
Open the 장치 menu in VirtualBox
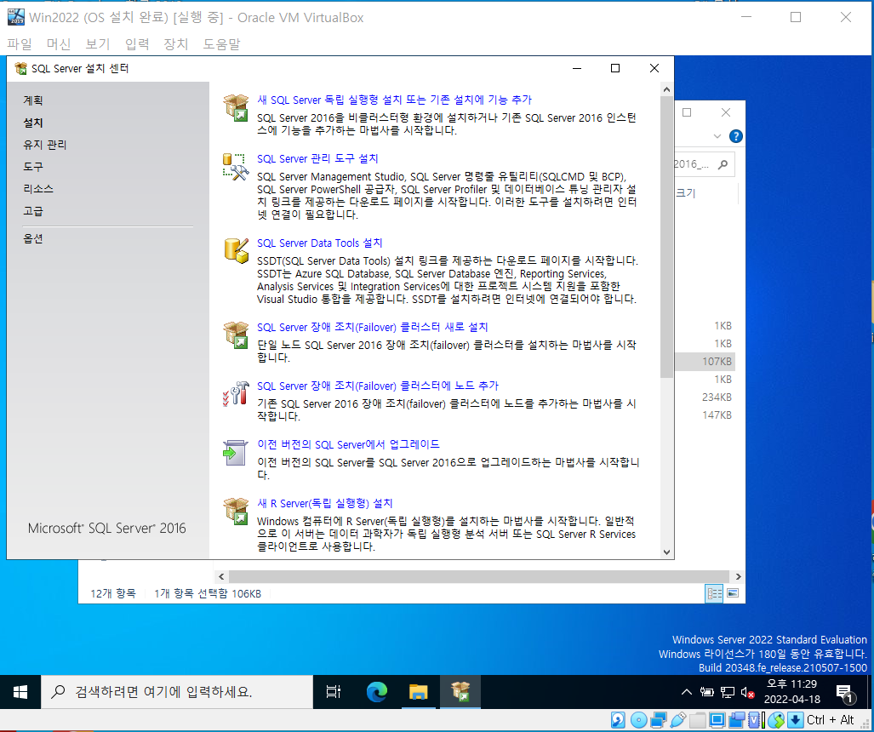[175, 44]
